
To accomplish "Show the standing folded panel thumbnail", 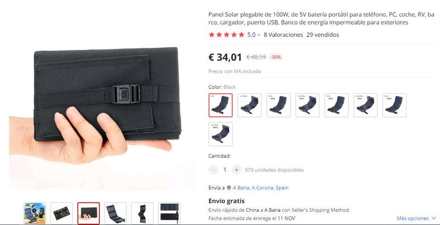I will click(142, 213).
